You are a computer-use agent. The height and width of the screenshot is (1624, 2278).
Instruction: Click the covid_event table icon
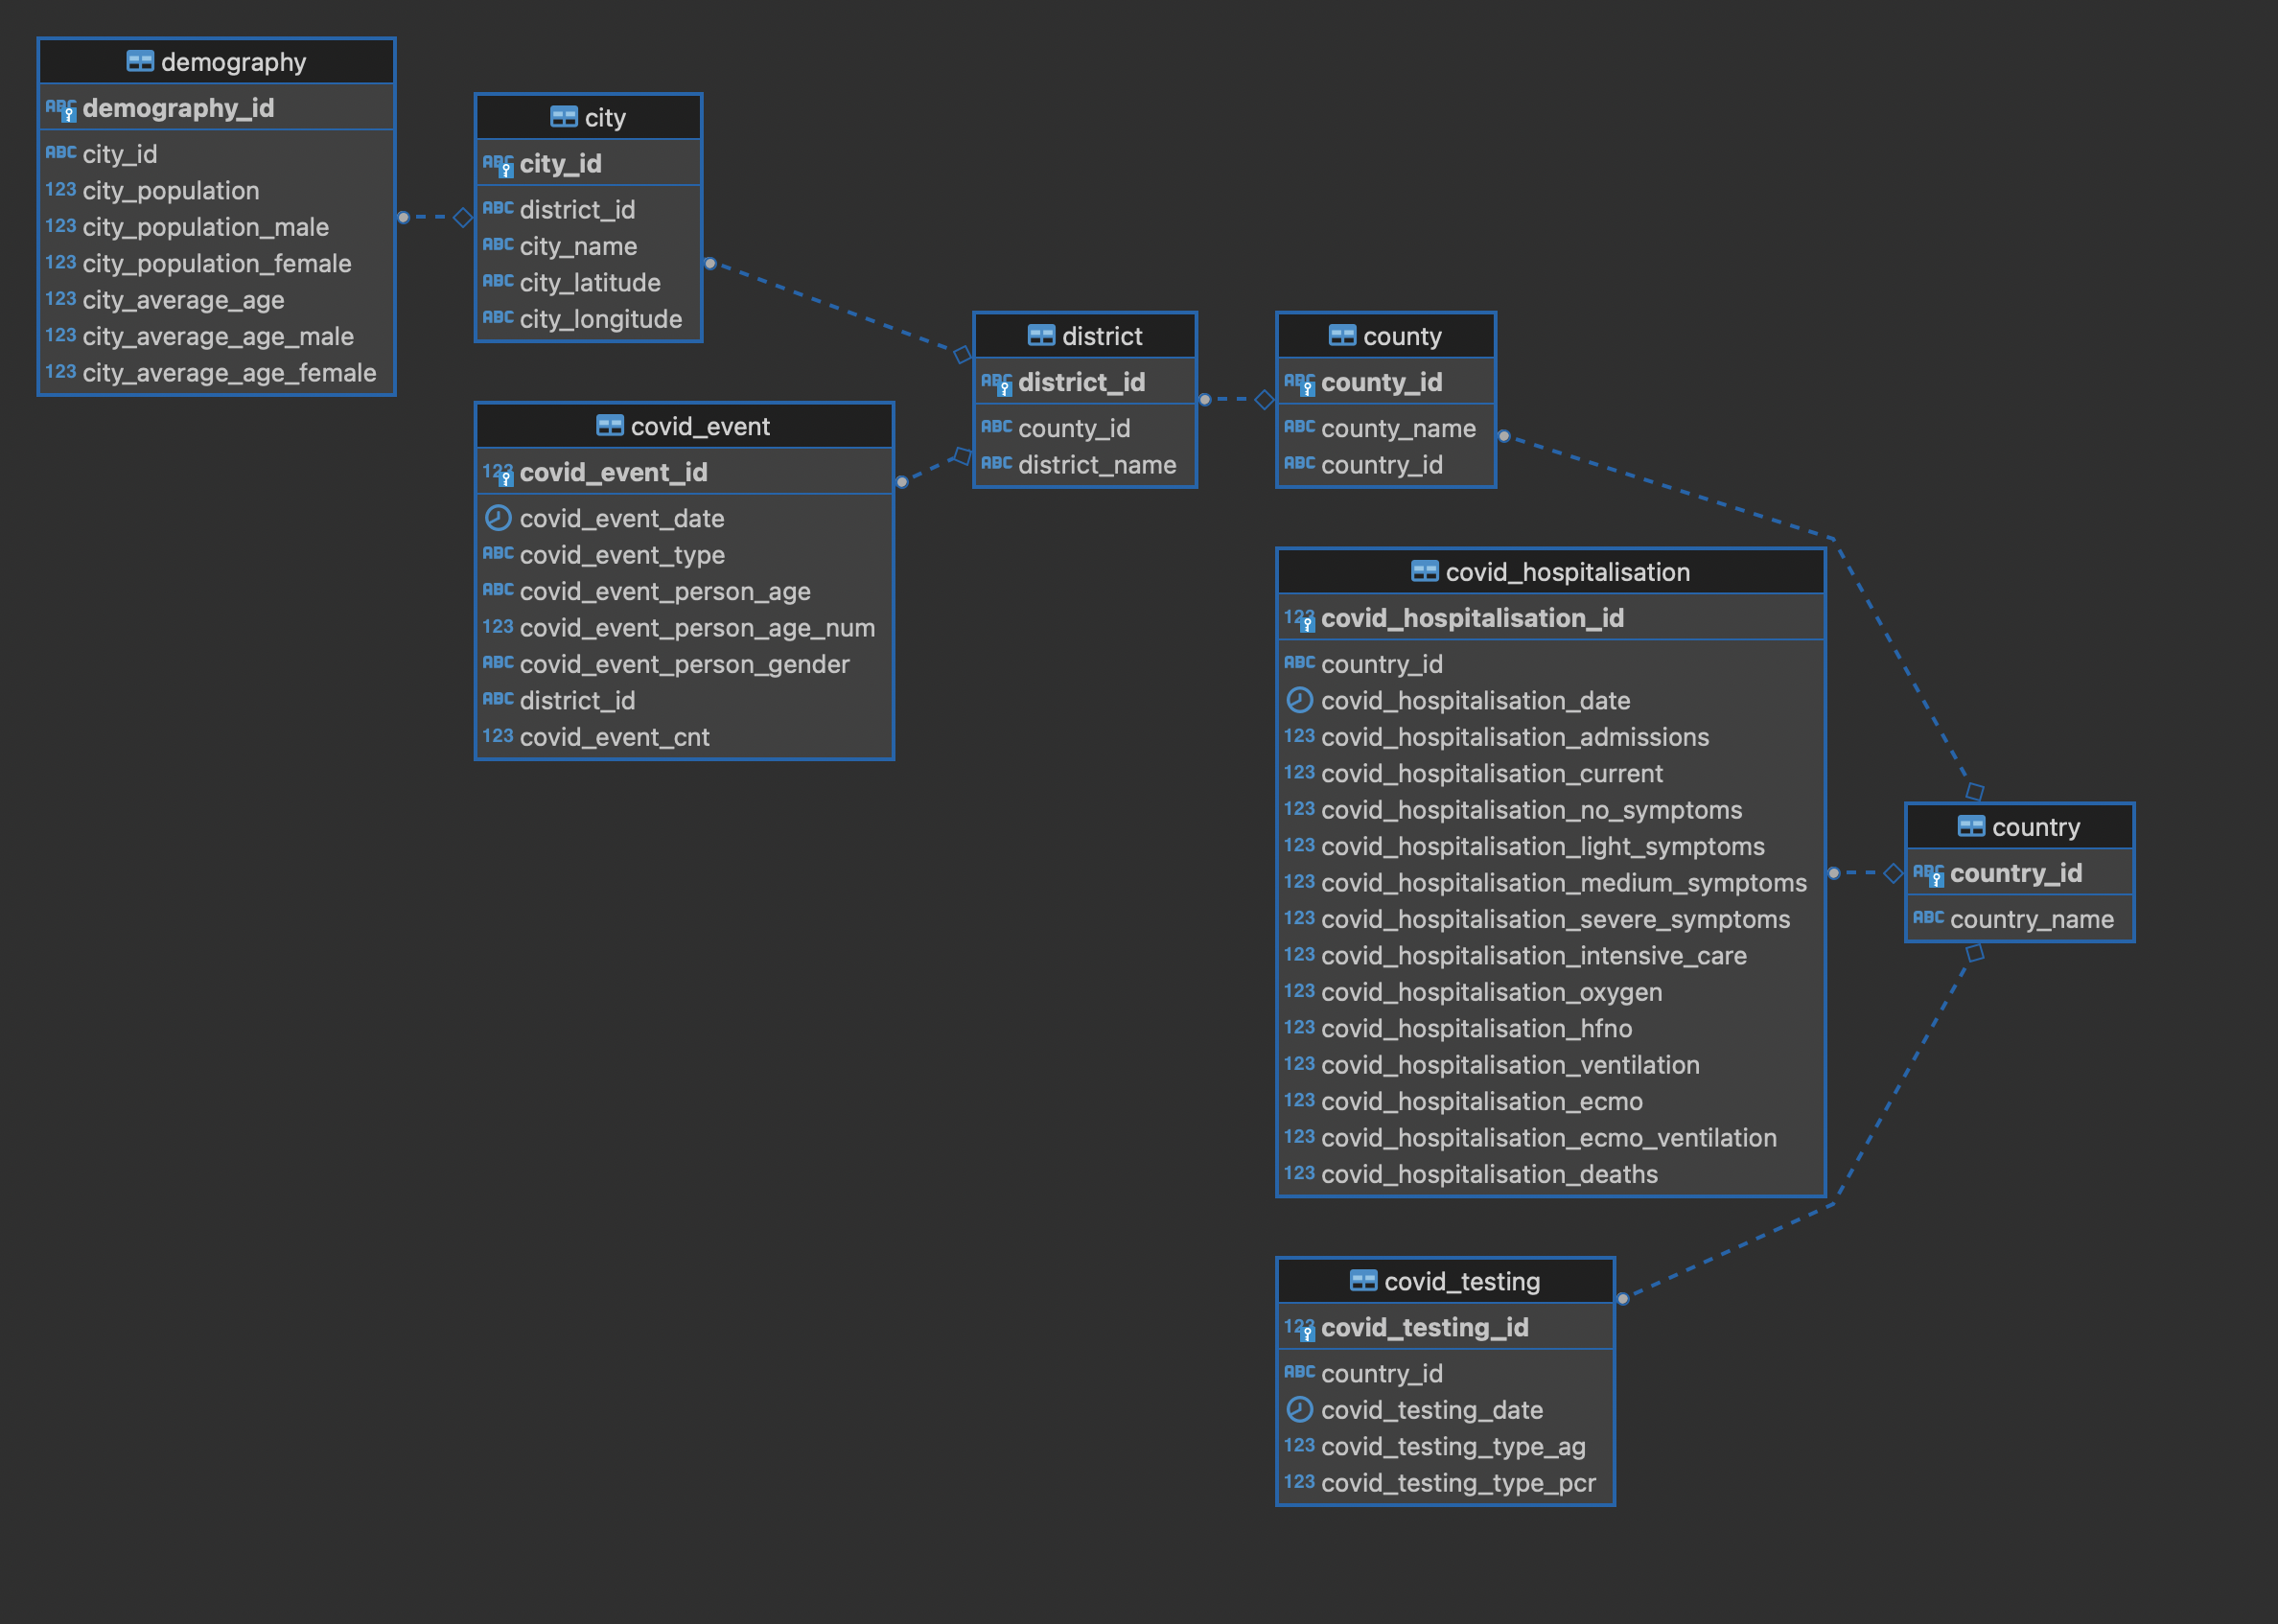tap(609, 426)
